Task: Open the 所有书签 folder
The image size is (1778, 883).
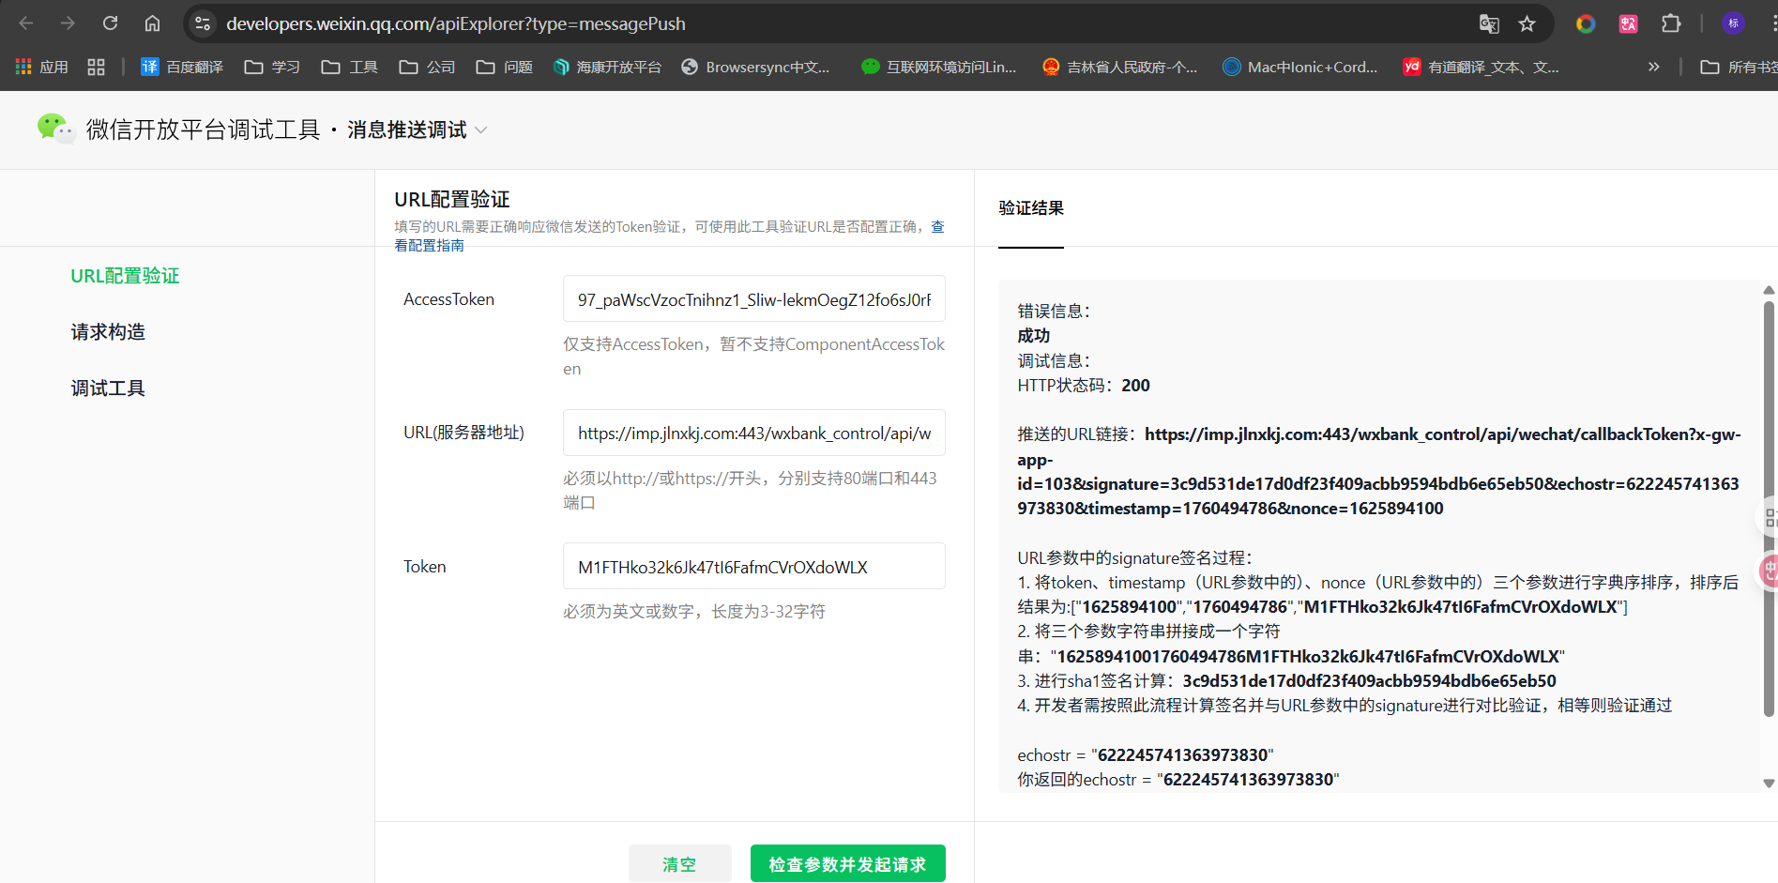Action: click(x=1739, y=67)
